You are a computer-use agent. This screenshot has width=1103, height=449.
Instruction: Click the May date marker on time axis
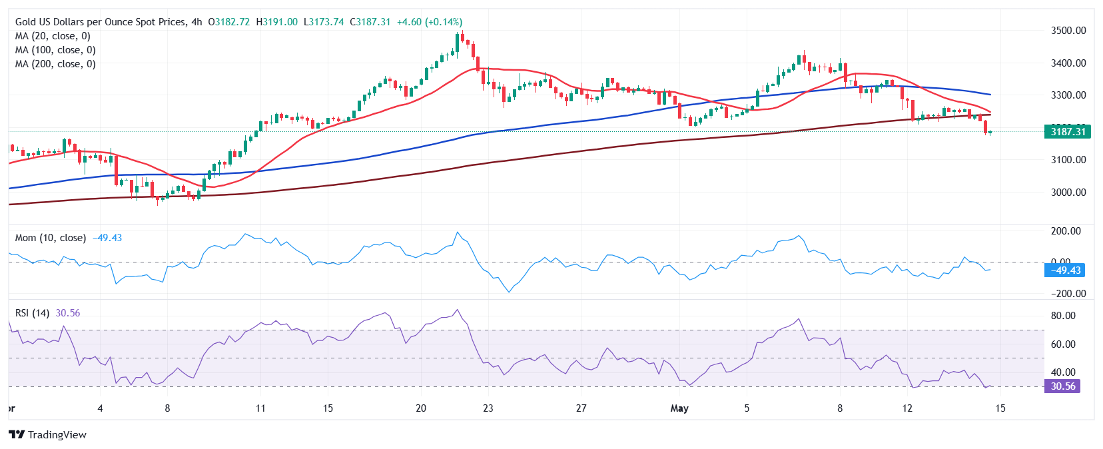pos(679,408)
